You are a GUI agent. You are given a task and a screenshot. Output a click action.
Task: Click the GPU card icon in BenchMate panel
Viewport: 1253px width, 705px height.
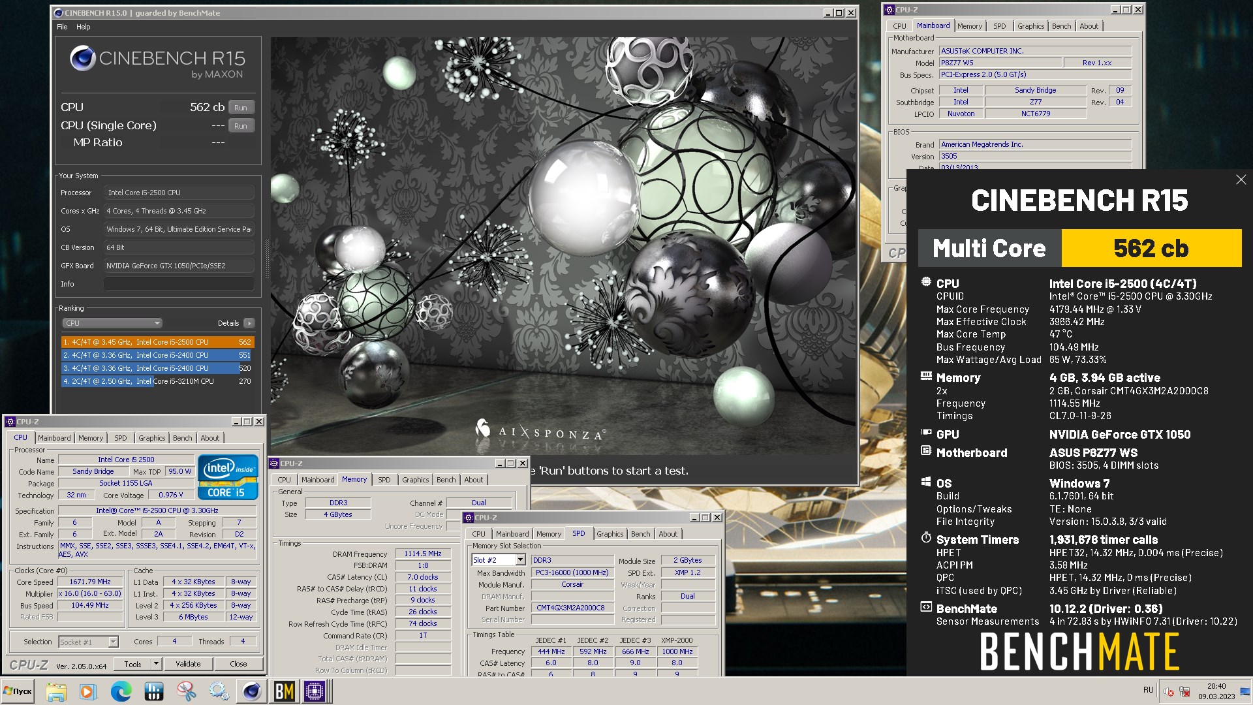926,433
